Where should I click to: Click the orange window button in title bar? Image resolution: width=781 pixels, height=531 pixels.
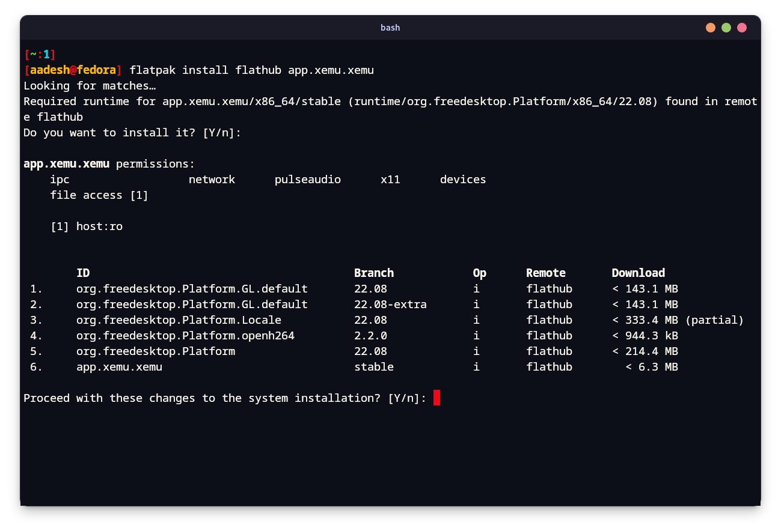711,28
